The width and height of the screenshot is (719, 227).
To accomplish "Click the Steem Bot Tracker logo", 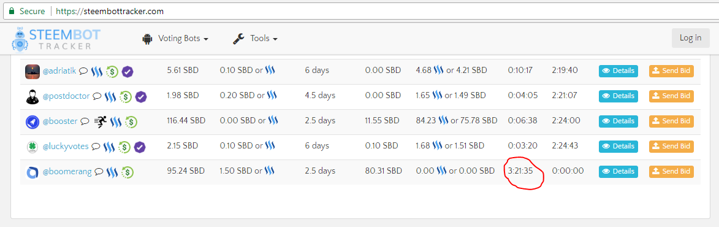I will 56,39.
